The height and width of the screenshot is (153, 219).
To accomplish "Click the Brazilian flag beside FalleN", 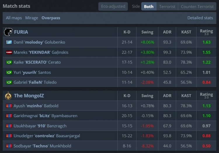I will pyautogui.click(x=9, y=82).
